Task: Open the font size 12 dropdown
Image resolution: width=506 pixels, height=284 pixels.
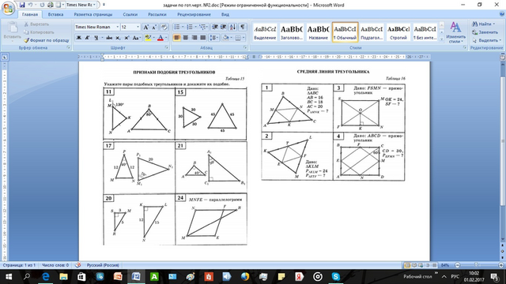Action: point(138,27)
